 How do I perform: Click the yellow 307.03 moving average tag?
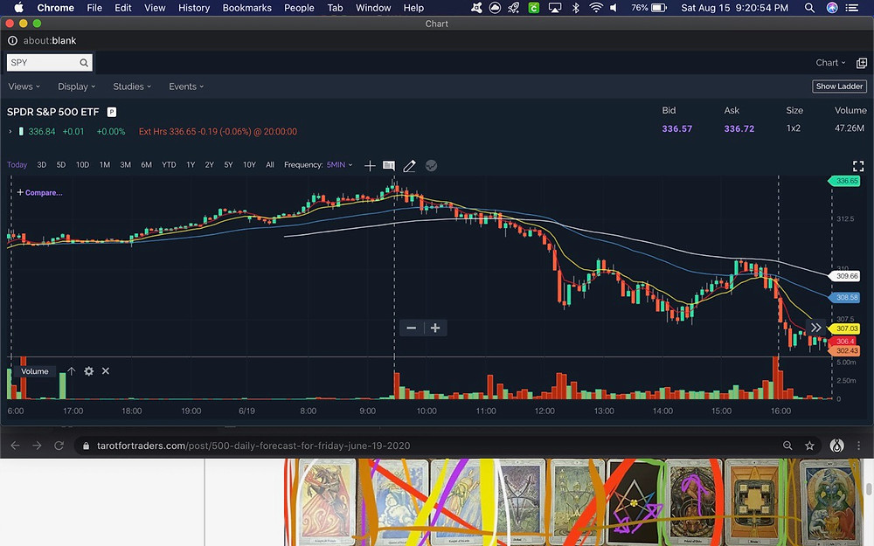coord(845,328)
